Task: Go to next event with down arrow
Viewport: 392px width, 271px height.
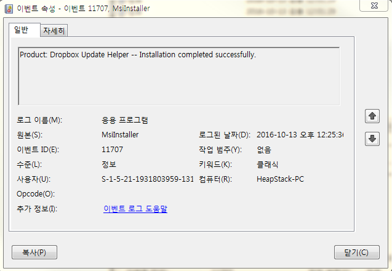Action: 372,139
